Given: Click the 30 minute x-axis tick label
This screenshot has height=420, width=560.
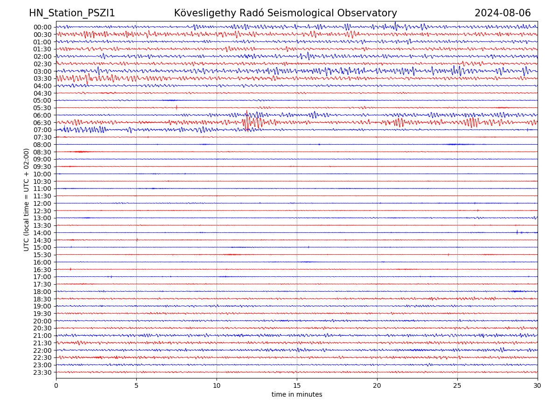Looking at the screenshot, I should tap(538, 386).
